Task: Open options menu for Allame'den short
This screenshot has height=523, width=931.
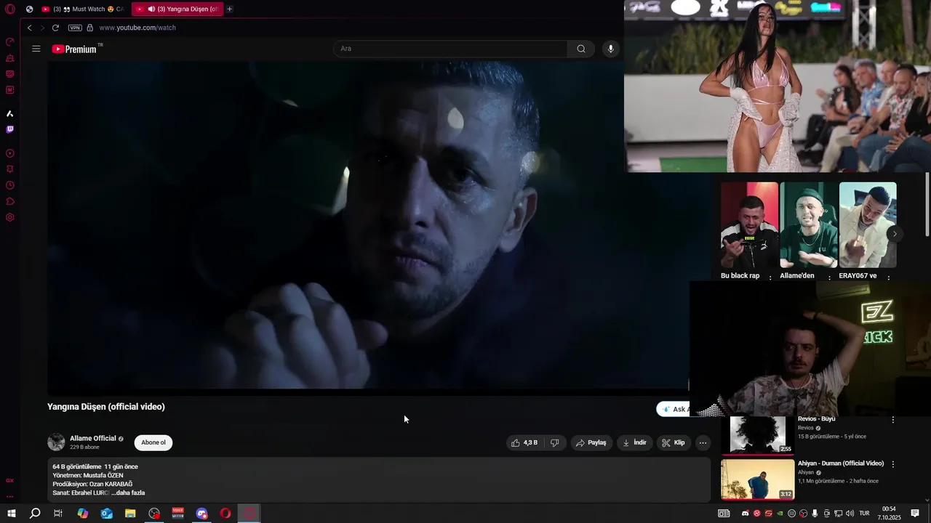Action: pos(829,278)
